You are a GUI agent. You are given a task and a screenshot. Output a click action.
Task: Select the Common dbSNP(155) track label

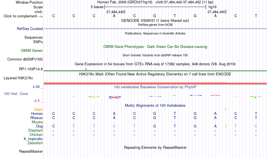25,59
